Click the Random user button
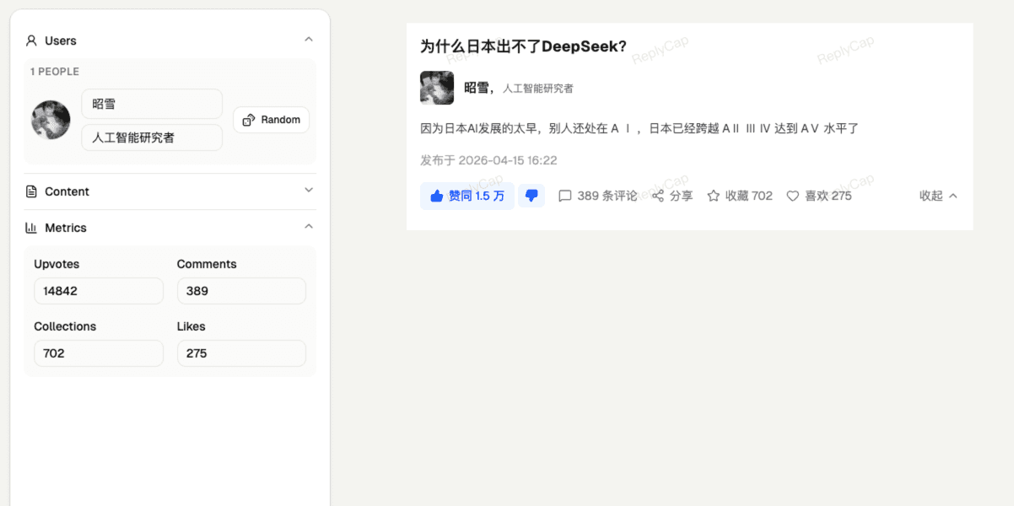 (271, 120)
